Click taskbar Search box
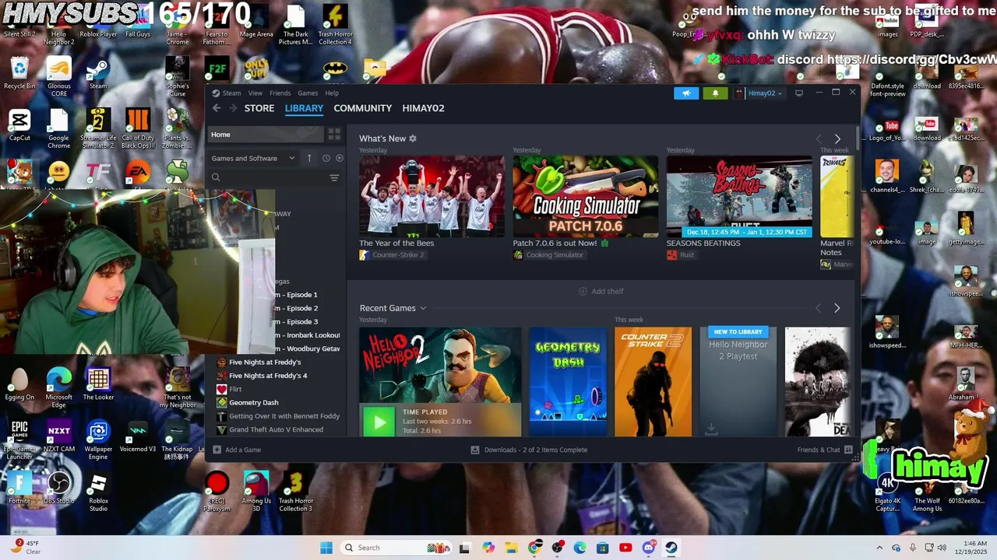Image resolution: width=997 pixels, height=560 pixels. point(397,548)
